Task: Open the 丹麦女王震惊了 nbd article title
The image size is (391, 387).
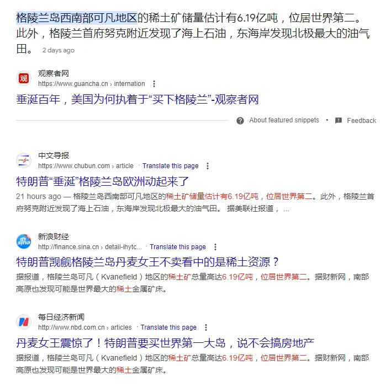Action: point(165,343)
